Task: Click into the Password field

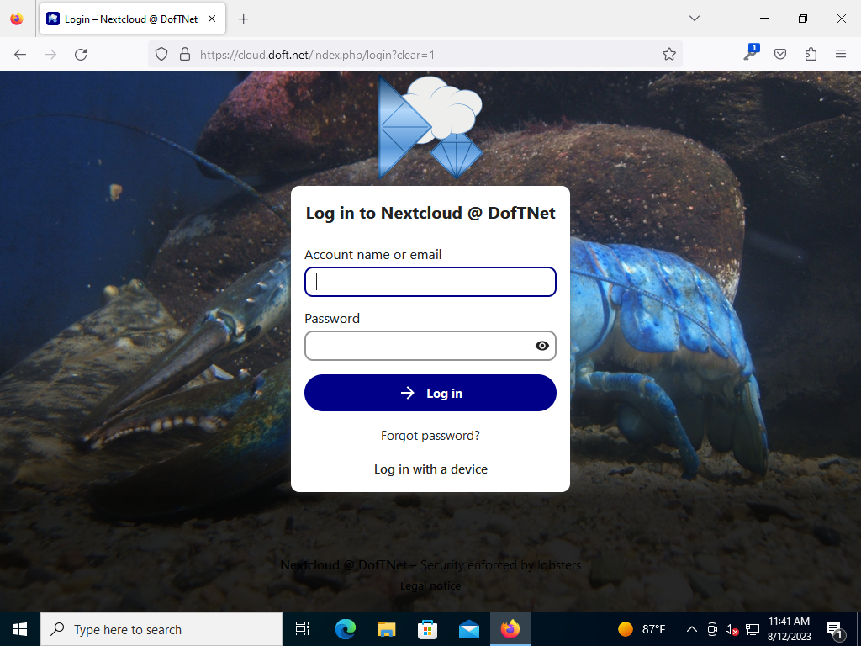Action: 430,346
